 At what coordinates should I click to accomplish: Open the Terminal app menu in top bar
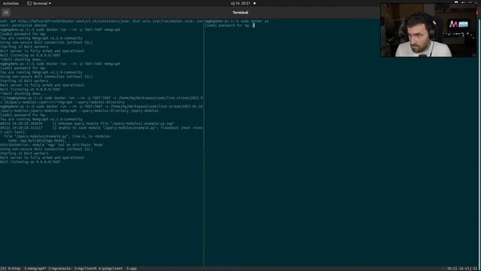tap(39, 3)
